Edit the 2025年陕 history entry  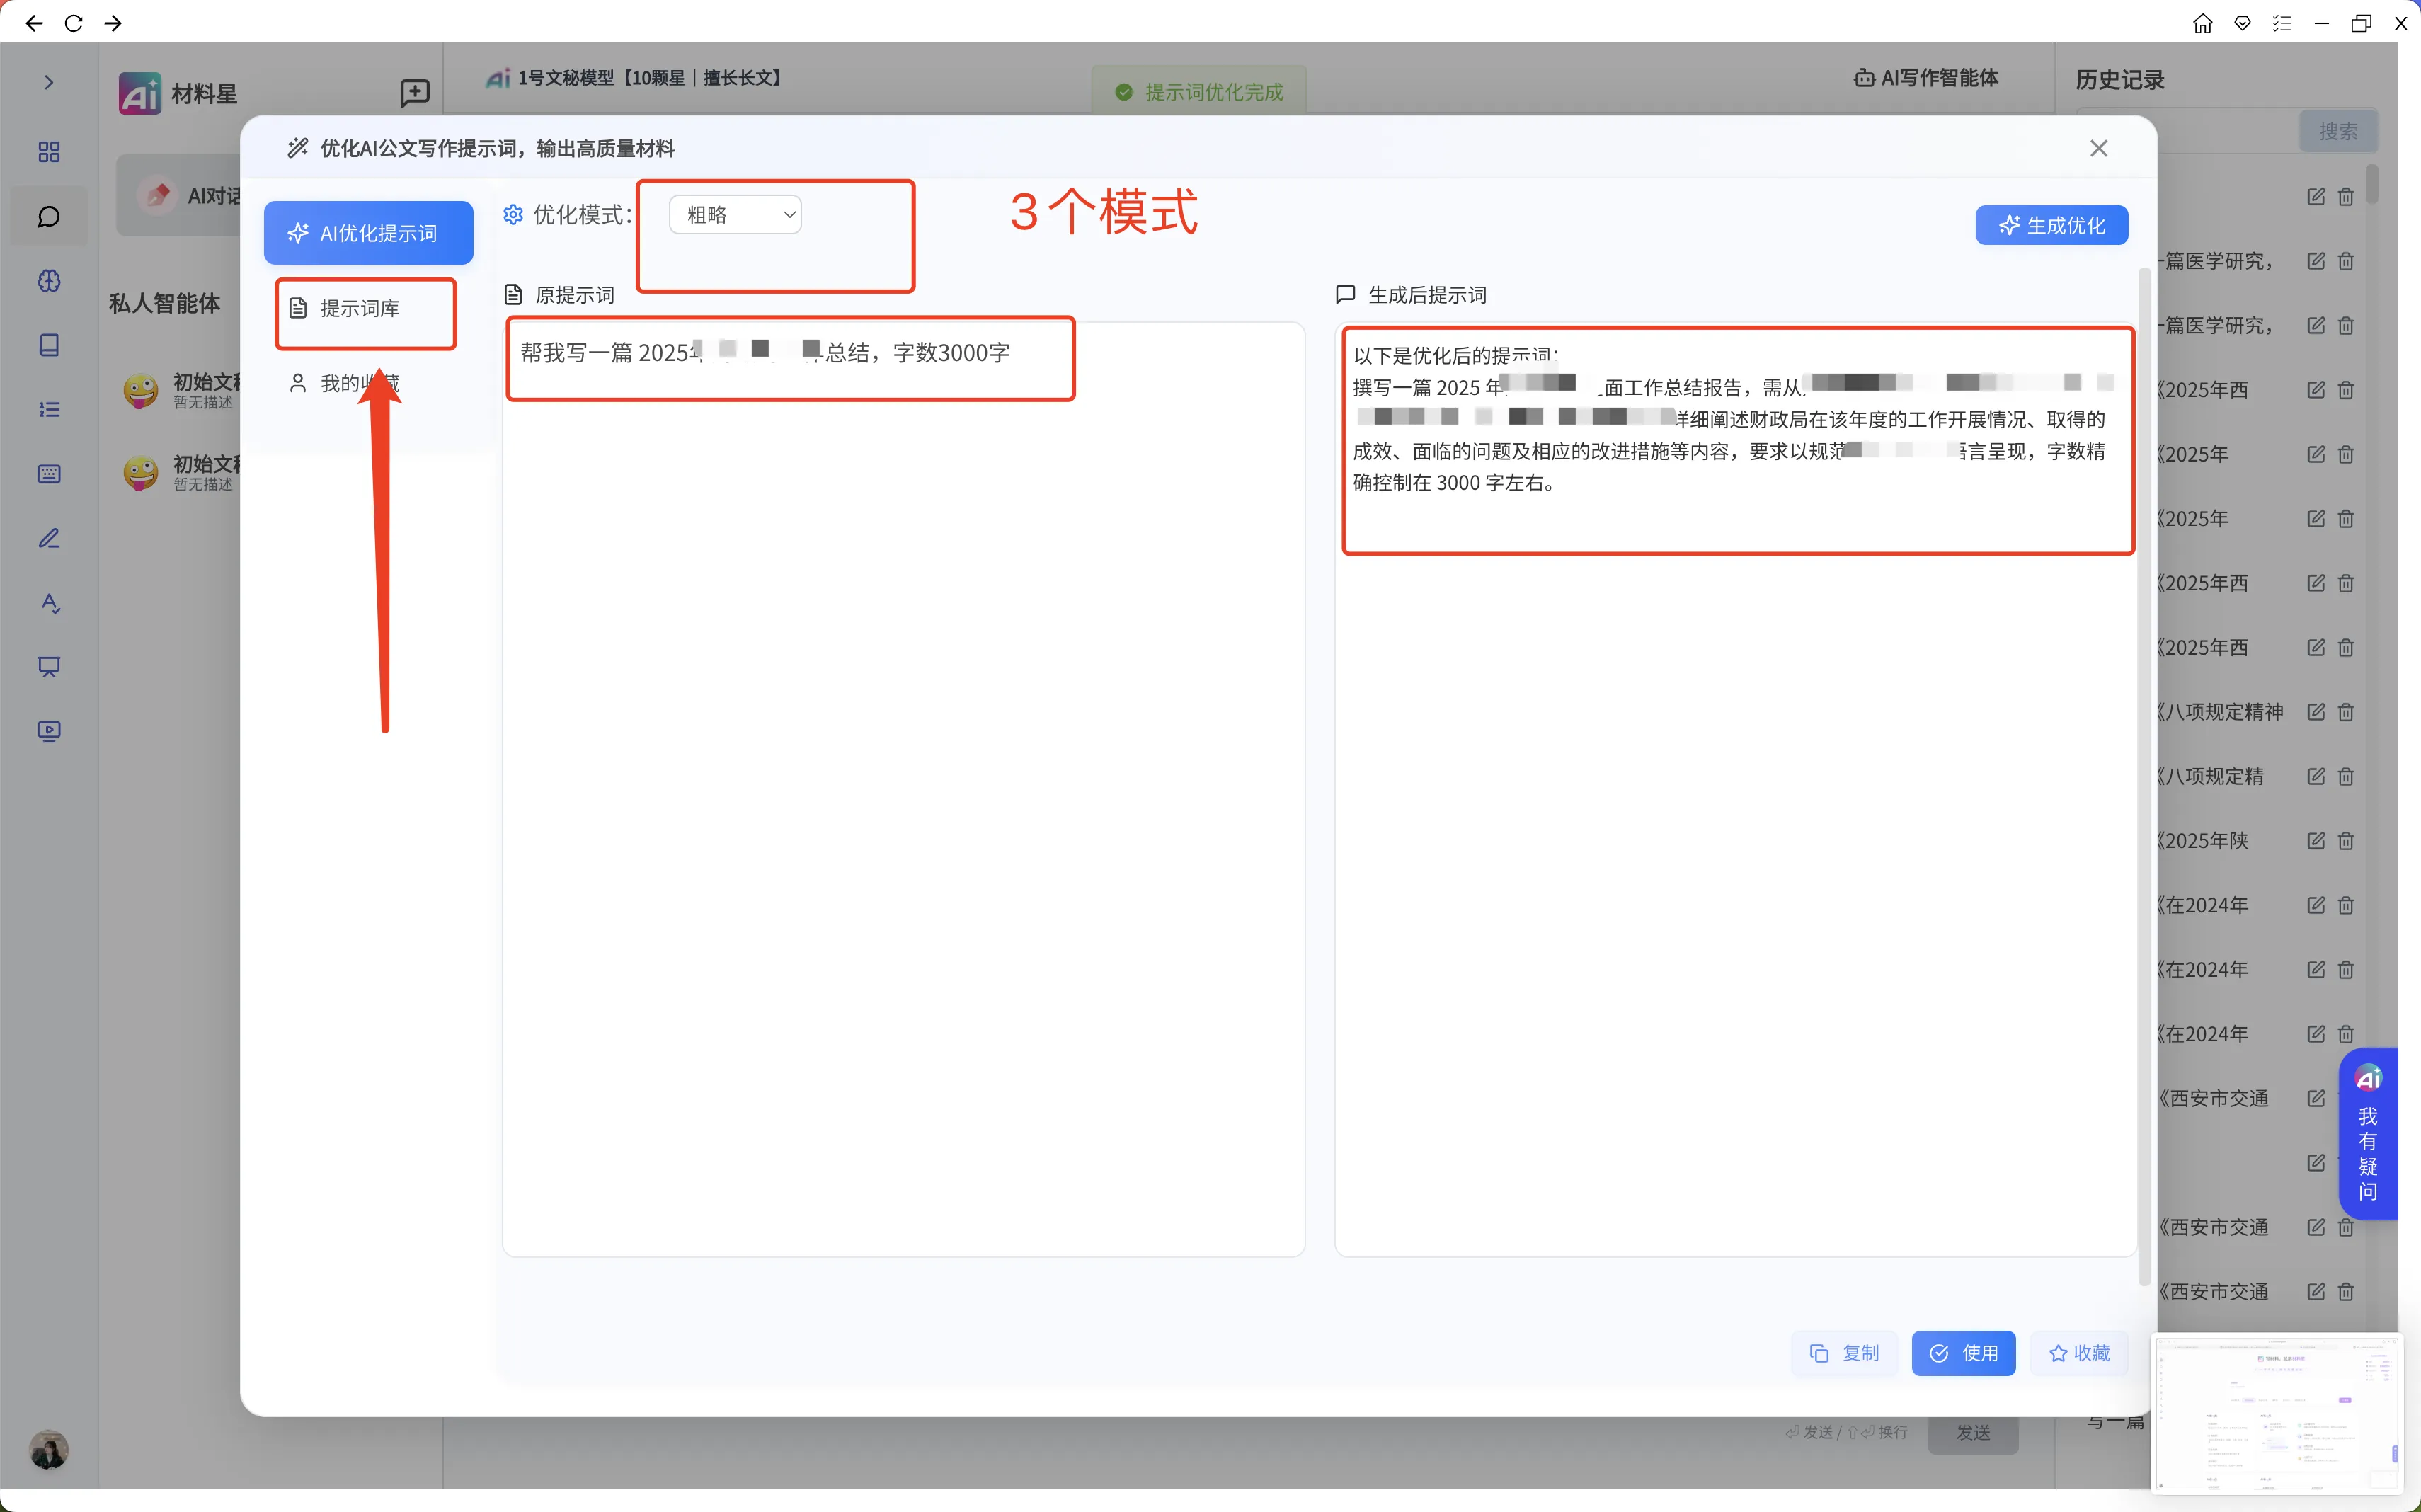coord(2315,841)
